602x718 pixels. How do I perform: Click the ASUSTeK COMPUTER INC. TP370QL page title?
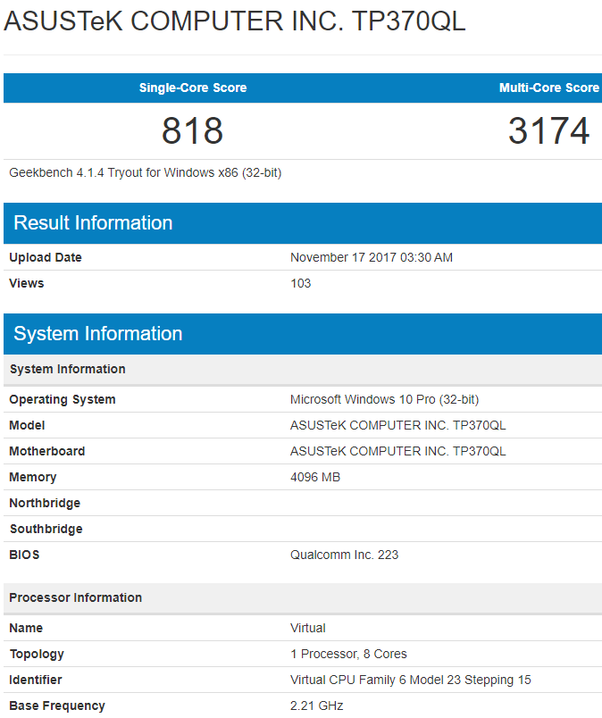[235, 21]
